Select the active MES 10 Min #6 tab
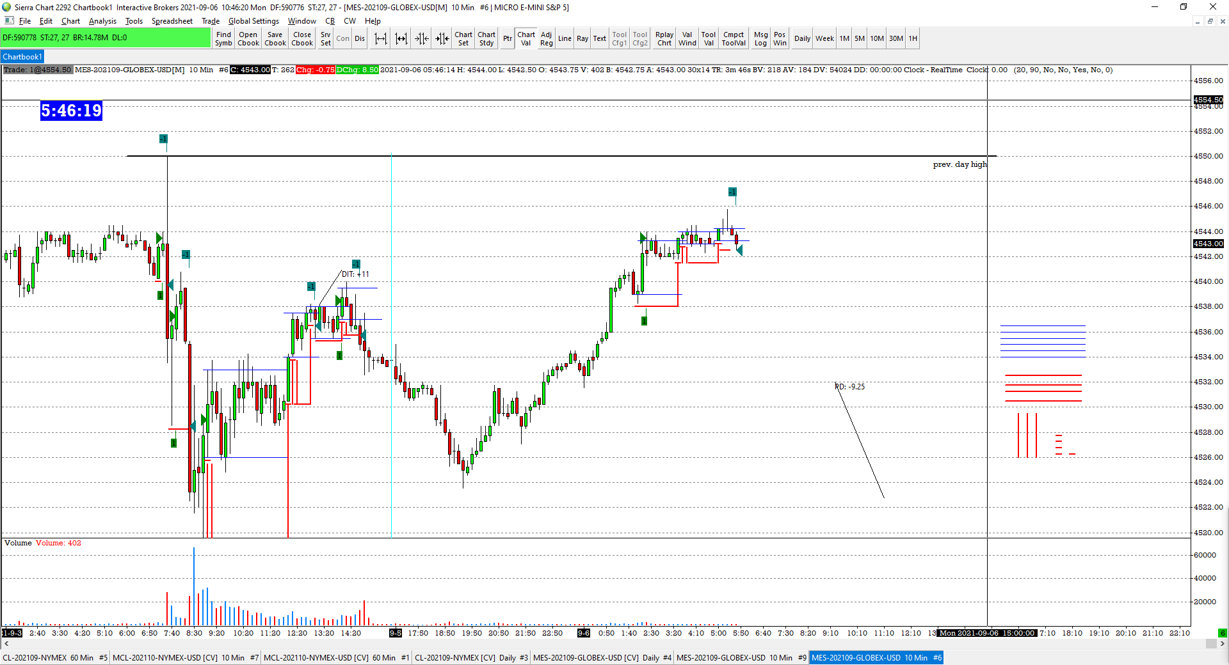The width and height of the screenshot is (1229, 665). tap(876, 657)
